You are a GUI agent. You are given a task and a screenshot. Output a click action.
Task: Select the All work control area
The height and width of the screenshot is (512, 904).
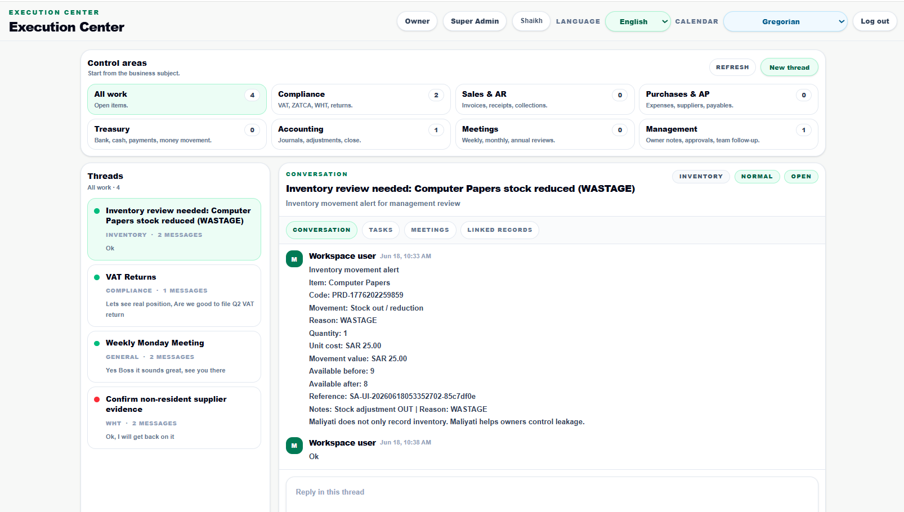click(x=177, y=100)
